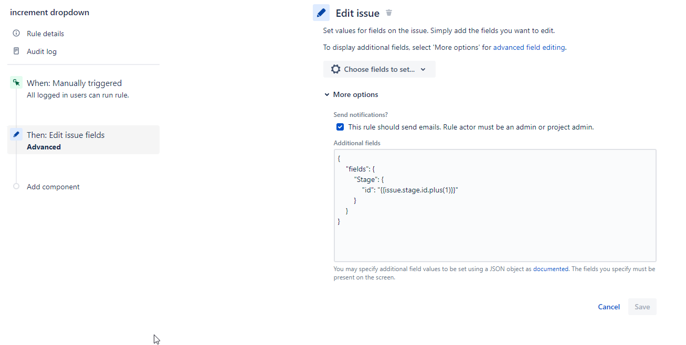Image resolution: width=686 pixels, height=345 pixels.
Task: Delete the Edit issue action via trash icon
Action: (x=388, y=12)
